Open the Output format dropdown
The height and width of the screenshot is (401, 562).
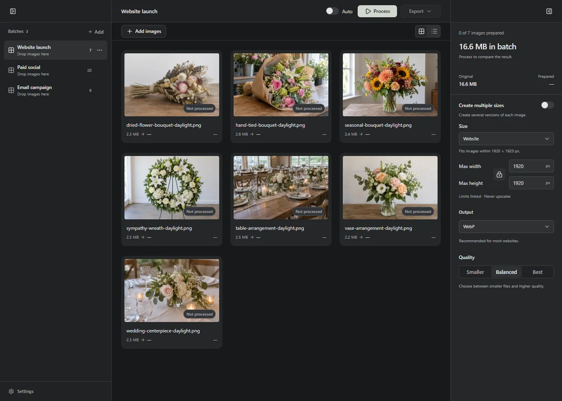pos(506,227)
